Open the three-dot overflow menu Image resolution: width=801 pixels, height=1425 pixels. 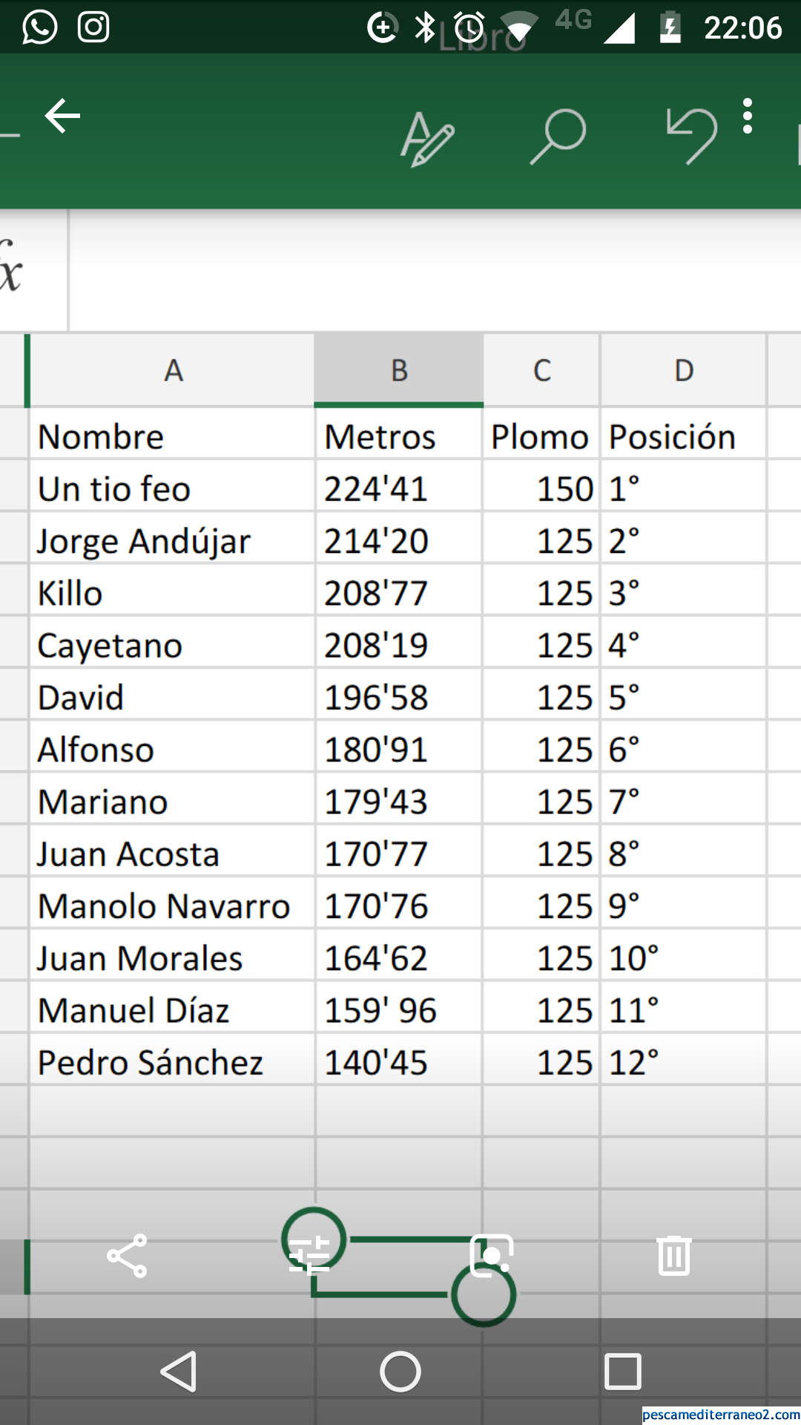[x=748, y=117]
